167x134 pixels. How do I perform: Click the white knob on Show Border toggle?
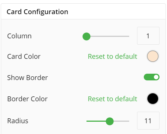point(156,77)
